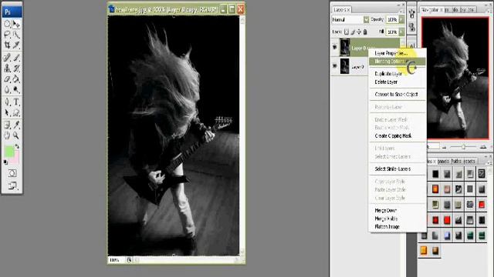The height and width of the screenshot is (277, 494).
Task: Open the Layers panel options menu
Action: coord(401,12)
